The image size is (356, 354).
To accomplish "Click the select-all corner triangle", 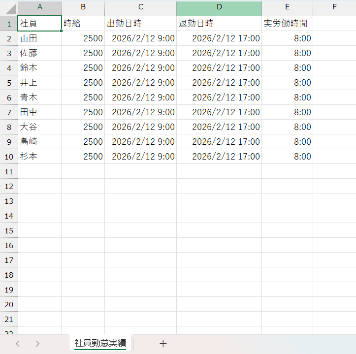I will coord(9,8).
